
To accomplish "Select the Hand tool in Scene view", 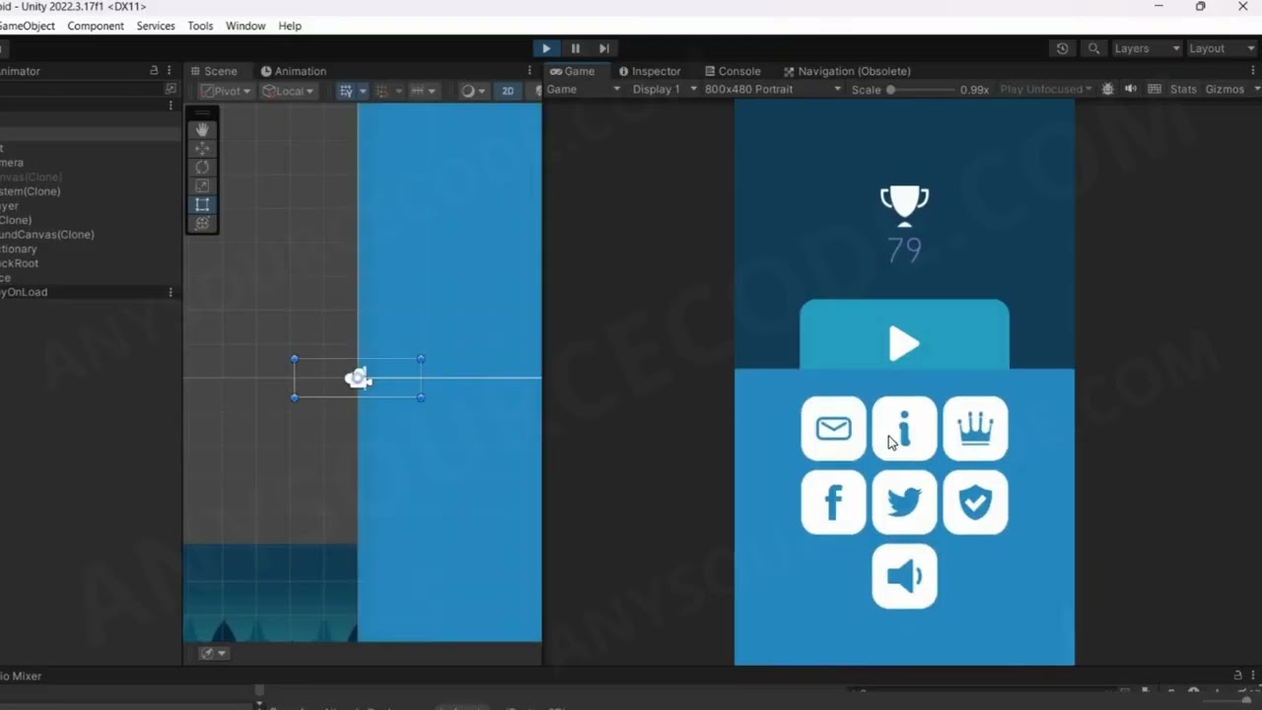I will click(x=202, y=129).
